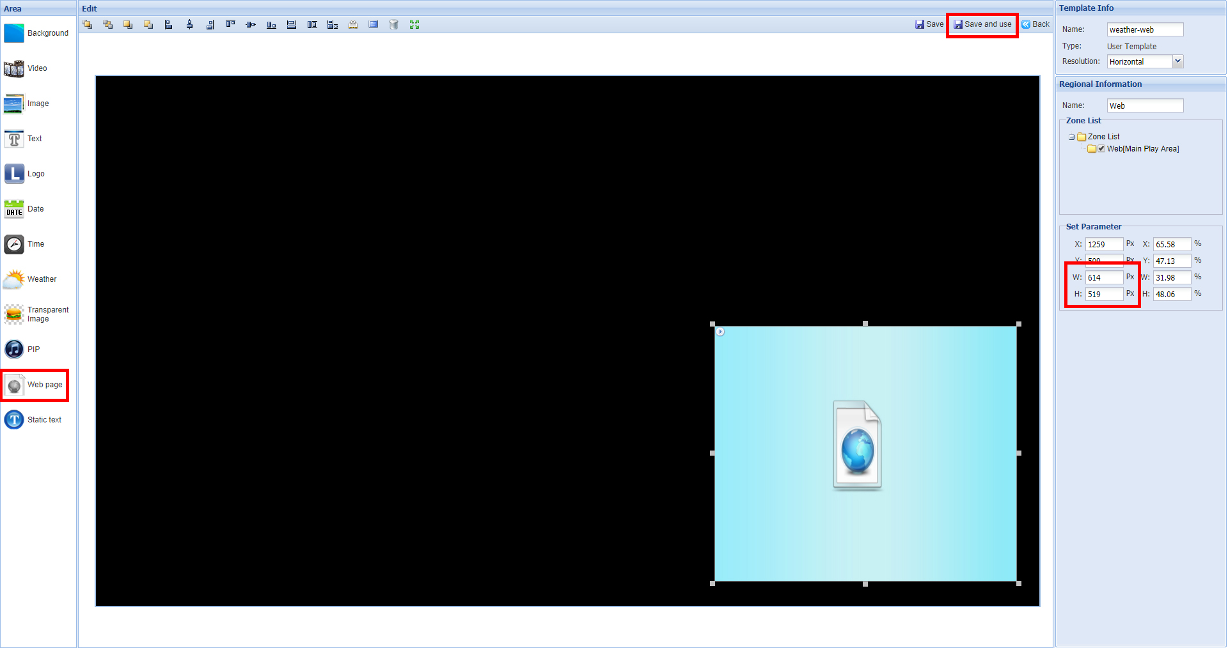Click the H pixel field 519
The image size is (1228, 648).
click(x=1104, y=294)
